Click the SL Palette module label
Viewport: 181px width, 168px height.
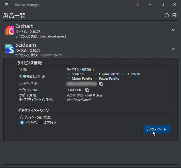(x=134, y=74)
